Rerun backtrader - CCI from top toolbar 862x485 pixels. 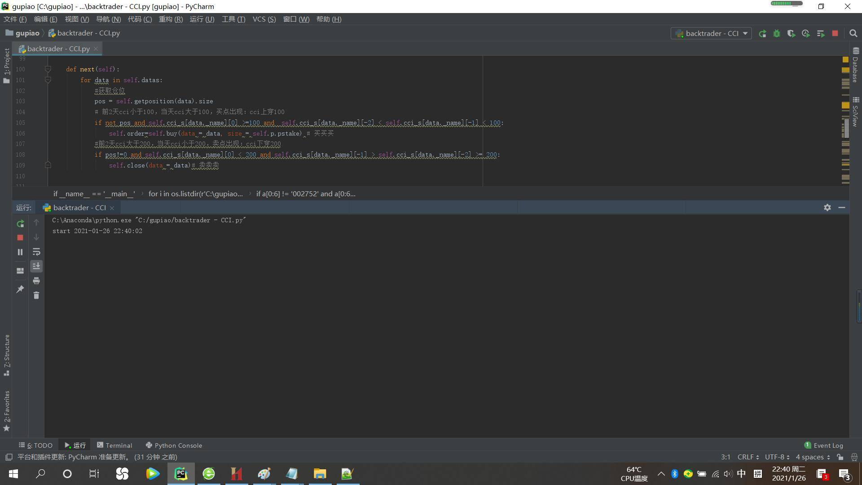(x=762, y=34)
